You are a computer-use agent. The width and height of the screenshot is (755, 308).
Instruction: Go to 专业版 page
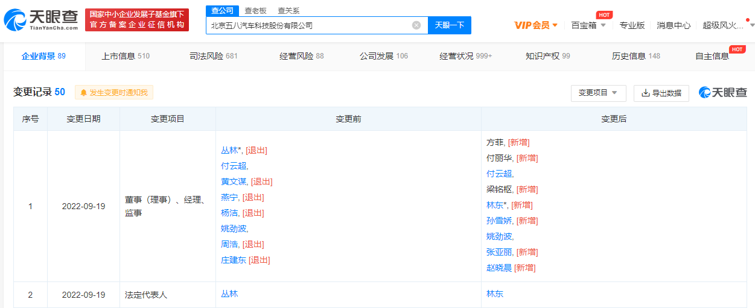click(632, 25)
